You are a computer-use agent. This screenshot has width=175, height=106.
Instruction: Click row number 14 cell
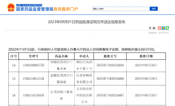[14, 65]
